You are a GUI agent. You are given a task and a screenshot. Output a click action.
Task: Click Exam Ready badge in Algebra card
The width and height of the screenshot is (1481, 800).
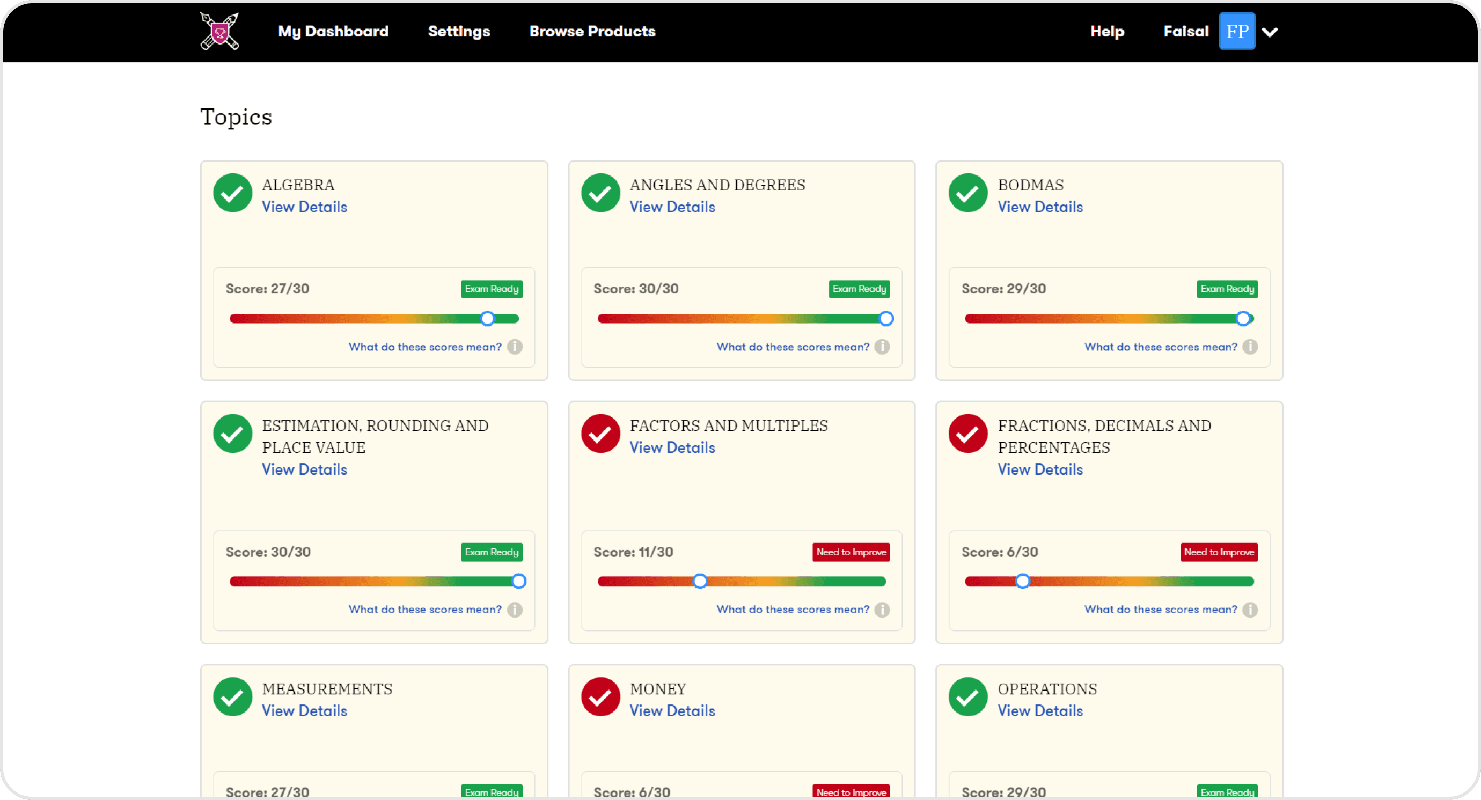pyautogui.click(x=492, y=289)
